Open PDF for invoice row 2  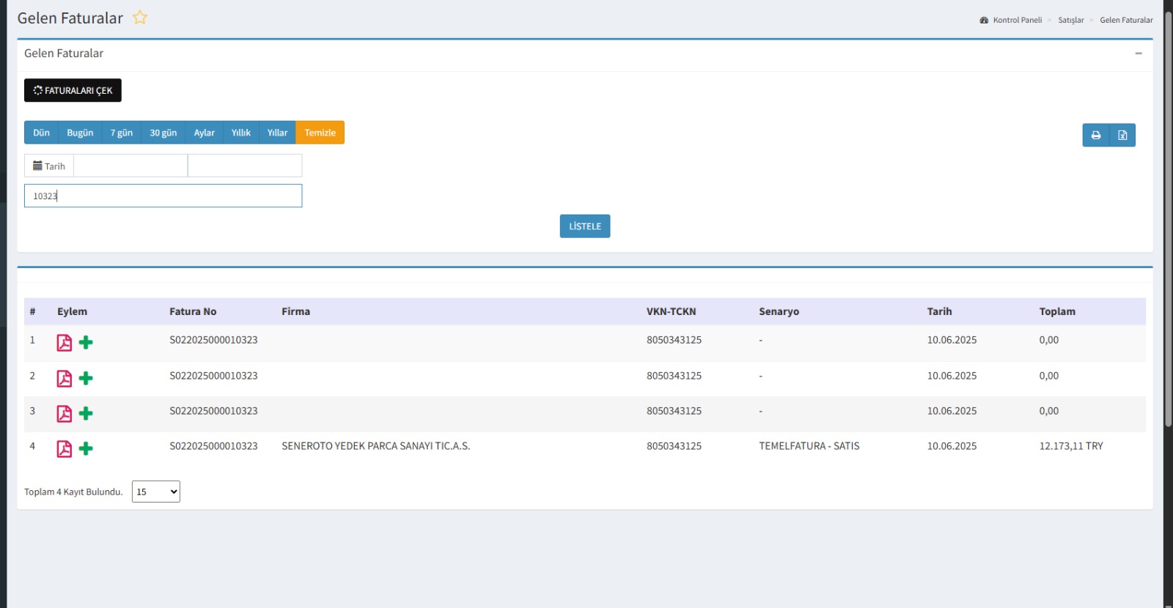65,379
